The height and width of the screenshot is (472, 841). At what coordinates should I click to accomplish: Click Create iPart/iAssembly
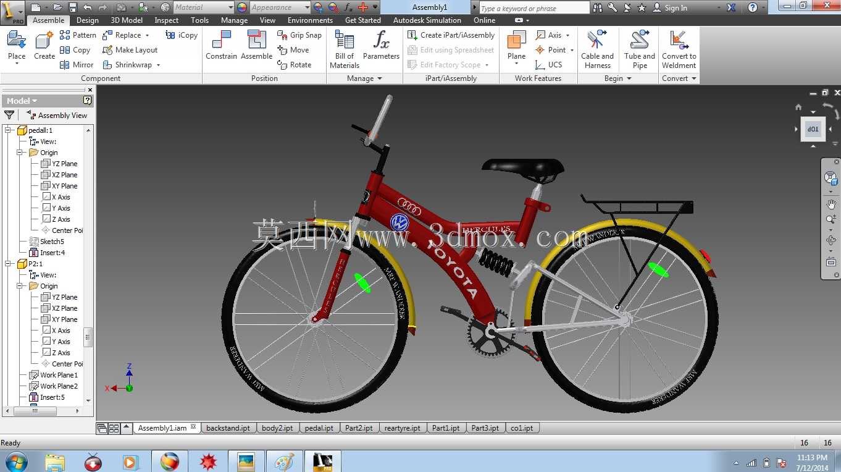click(x=451, y=35)
